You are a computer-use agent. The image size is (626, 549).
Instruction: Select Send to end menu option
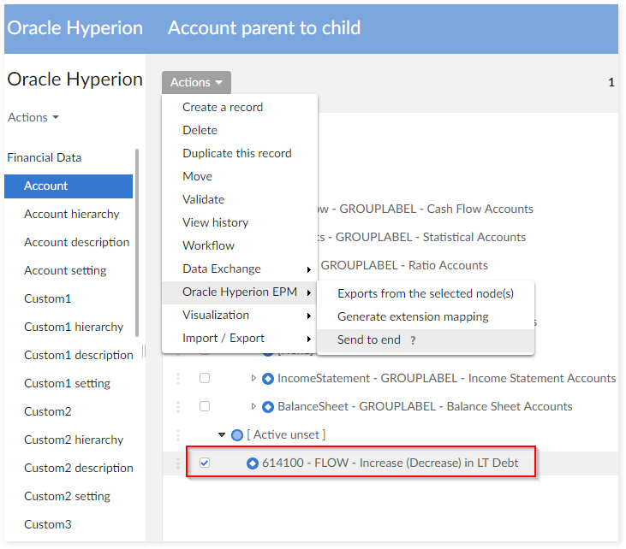(369, 339)
